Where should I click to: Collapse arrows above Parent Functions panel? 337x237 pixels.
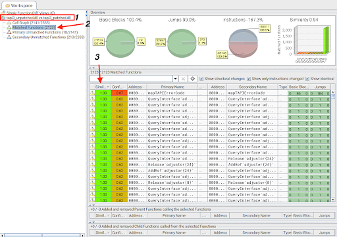91,205
